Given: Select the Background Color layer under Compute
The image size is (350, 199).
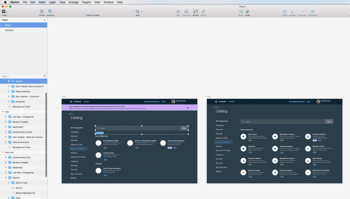Looking at the screenshot, I should pyautogui.click(x=24, y=106).
